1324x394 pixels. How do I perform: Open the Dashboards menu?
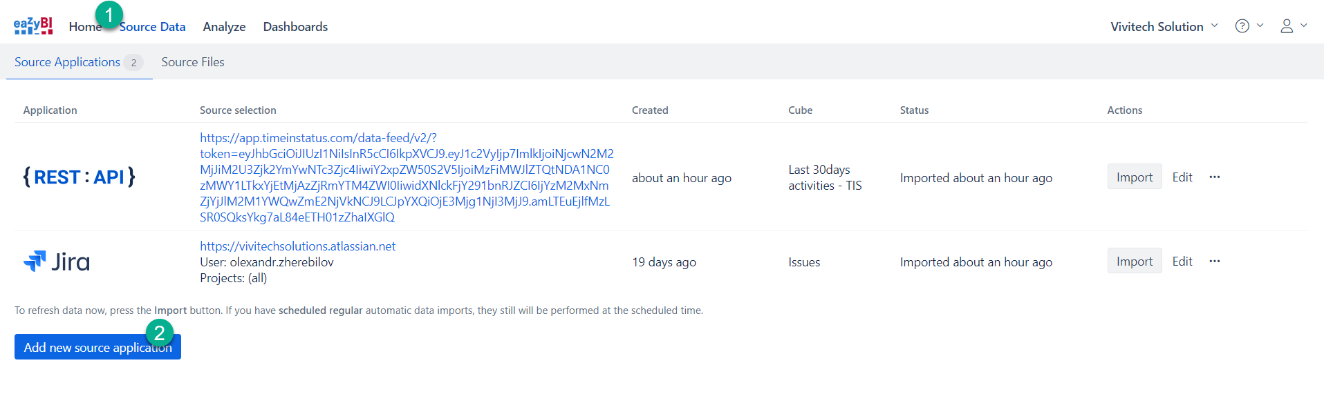tap(295, 27)
